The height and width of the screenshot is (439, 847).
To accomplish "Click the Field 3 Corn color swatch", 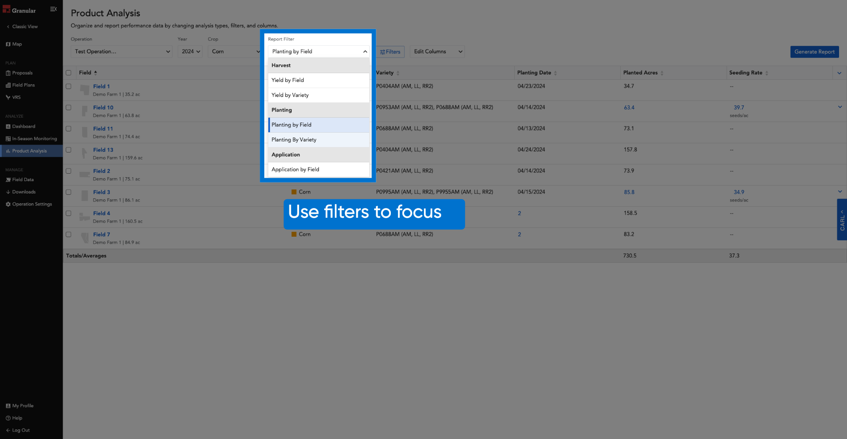I will point(294,192).
